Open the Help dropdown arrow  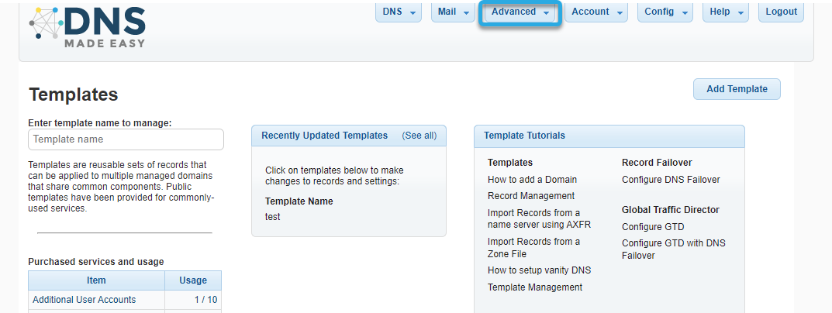[x=741, y=12]
